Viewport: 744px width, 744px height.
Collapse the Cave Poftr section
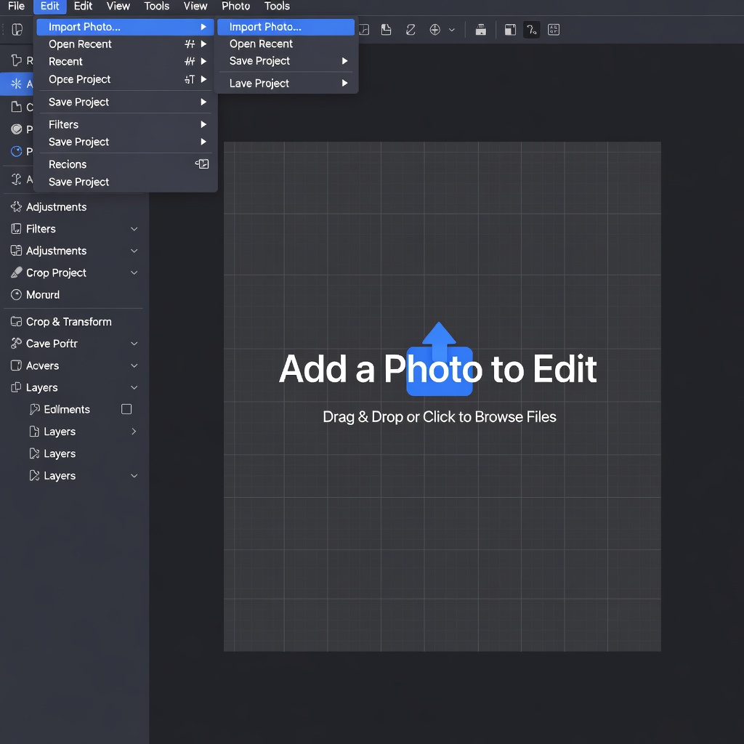(x=134, y=344)
